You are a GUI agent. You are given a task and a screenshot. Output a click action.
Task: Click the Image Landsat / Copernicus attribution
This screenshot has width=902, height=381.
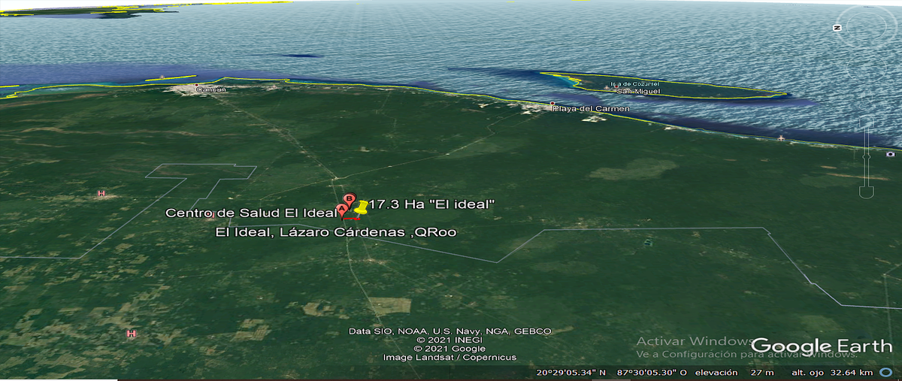tap(449, 357)
